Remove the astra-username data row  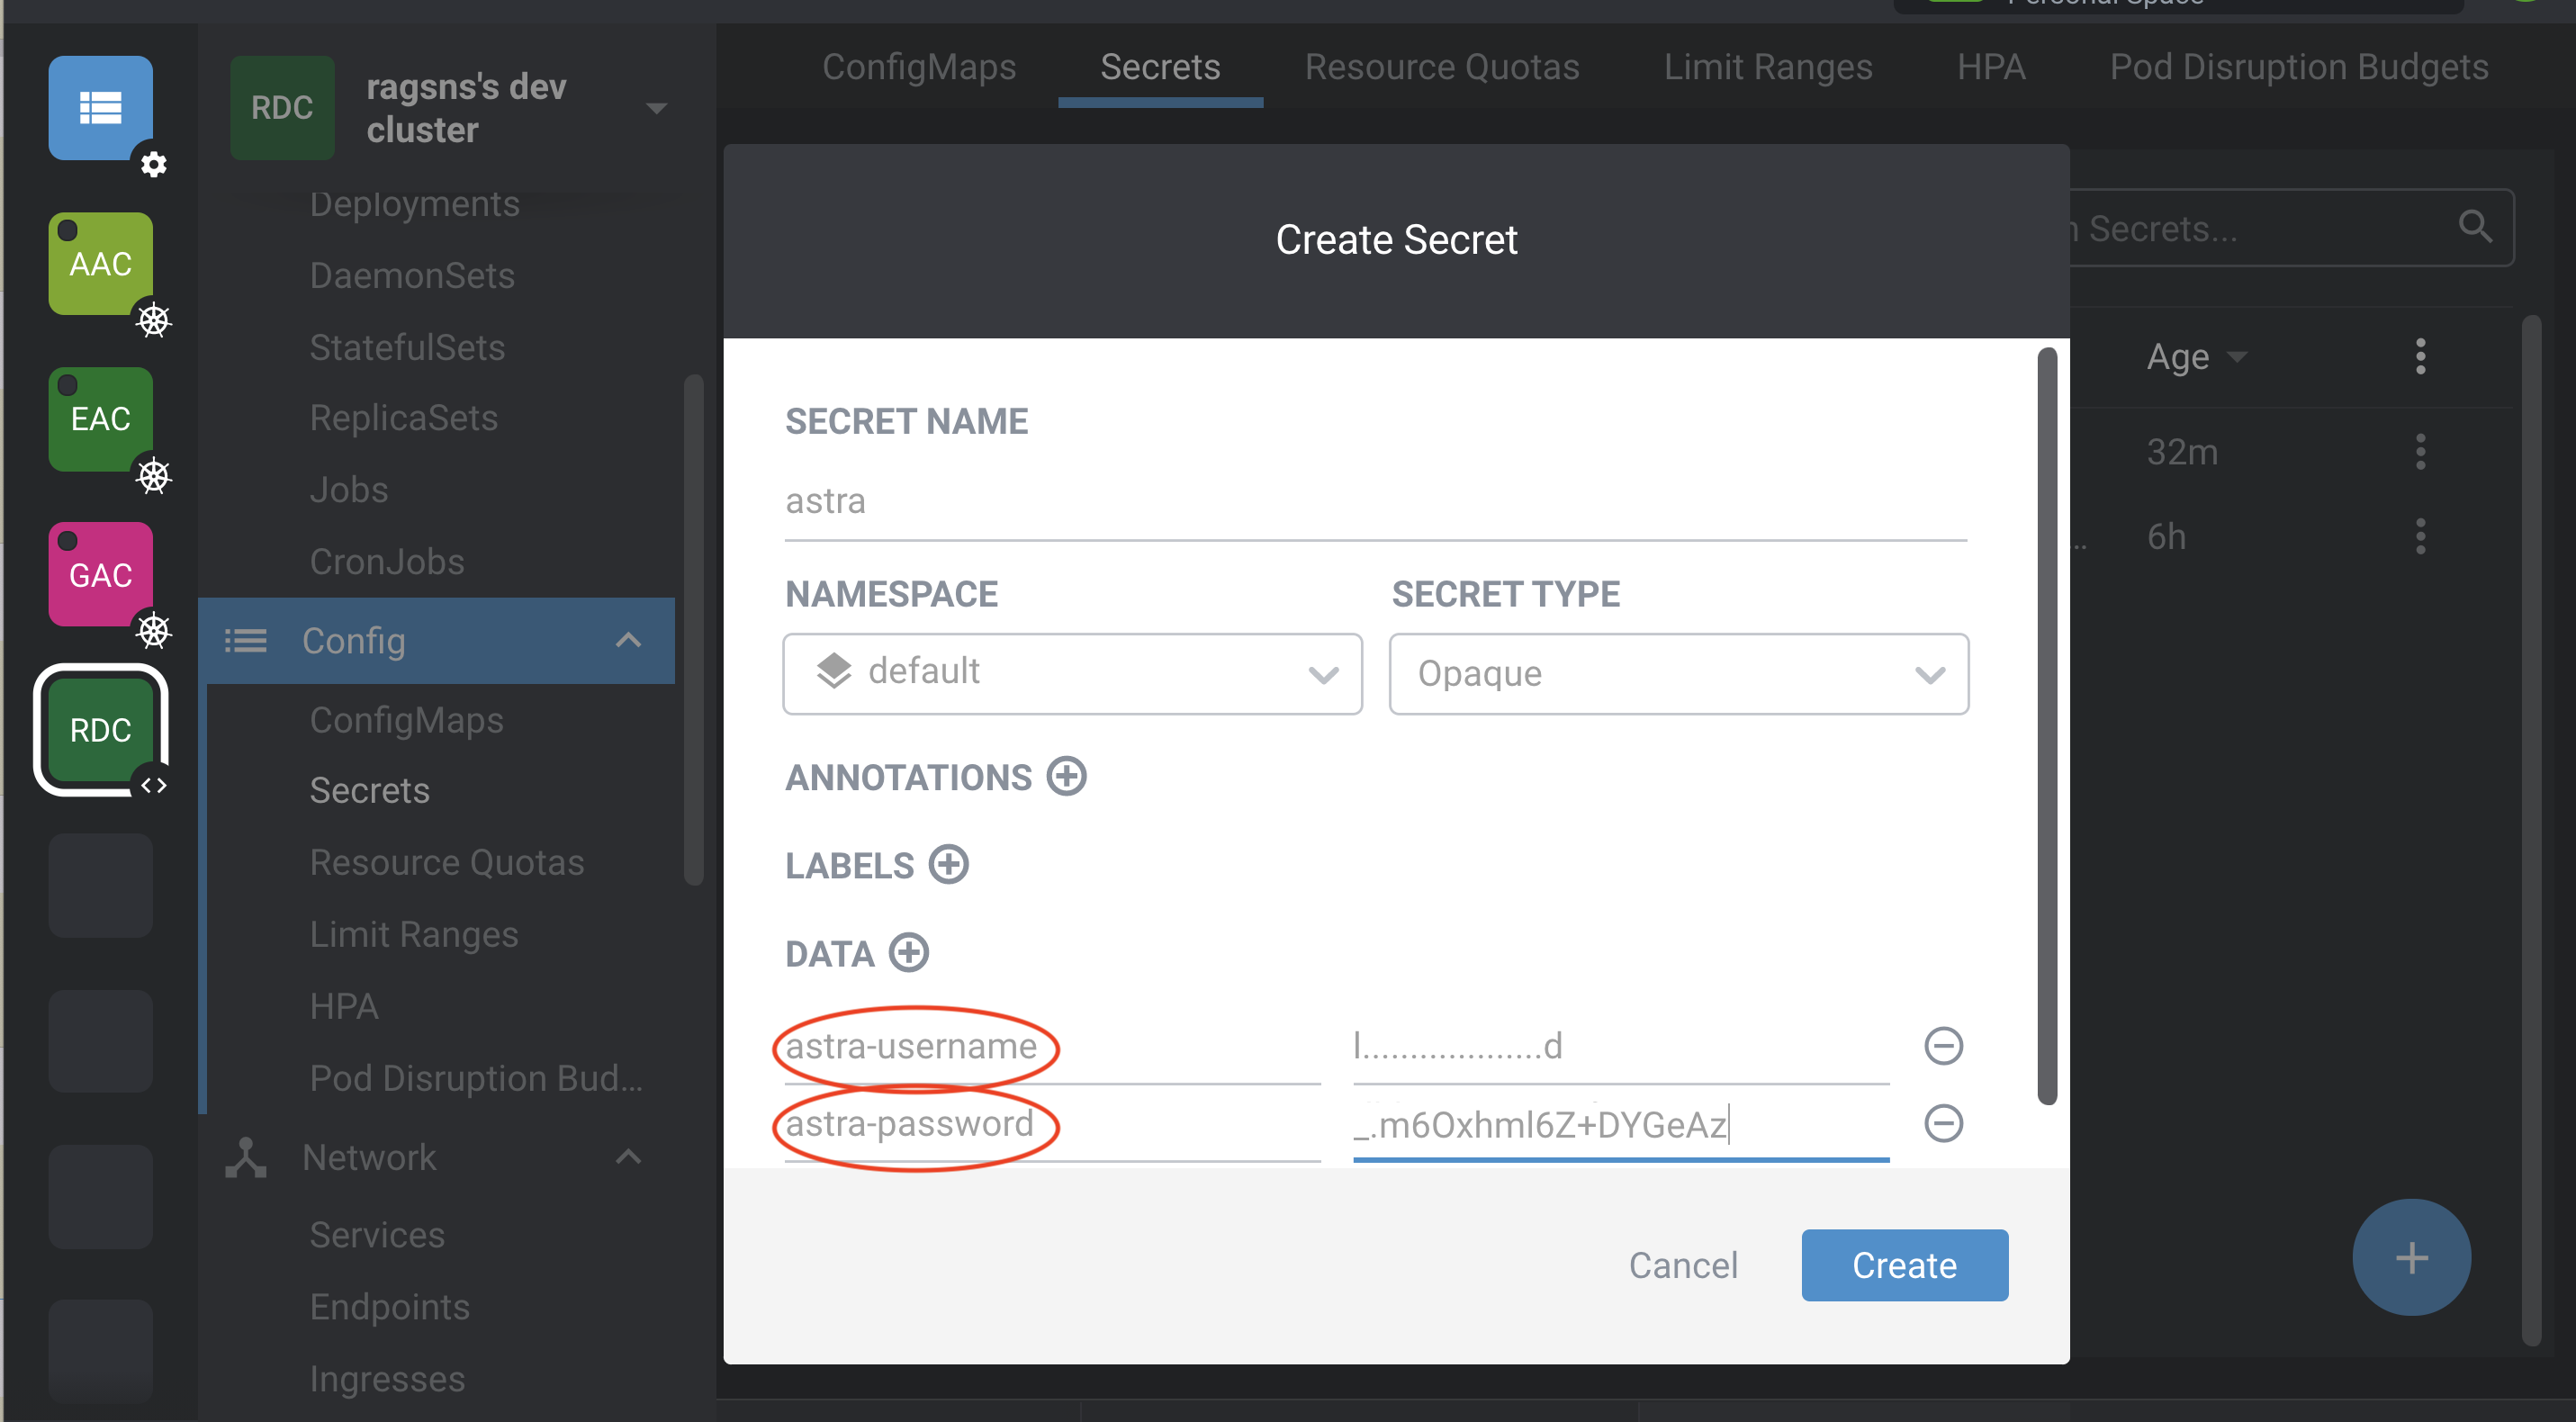tap(1943, 1046)
